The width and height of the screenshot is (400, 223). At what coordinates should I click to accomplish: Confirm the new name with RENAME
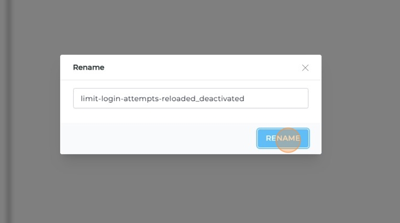(283, 138)
